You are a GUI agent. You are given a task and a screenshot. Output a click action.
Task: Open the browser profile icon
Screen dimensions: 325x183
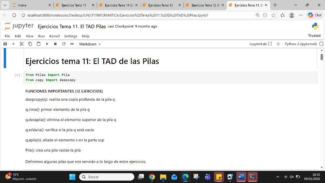coord(292,15)
